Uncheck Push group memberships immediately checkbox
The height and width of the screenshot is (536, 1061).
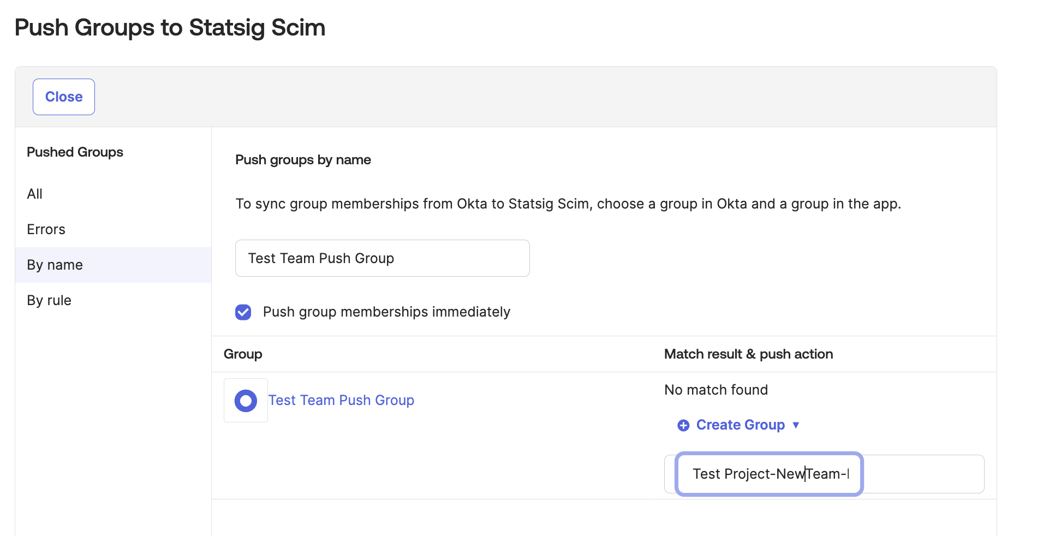[243, 312]
